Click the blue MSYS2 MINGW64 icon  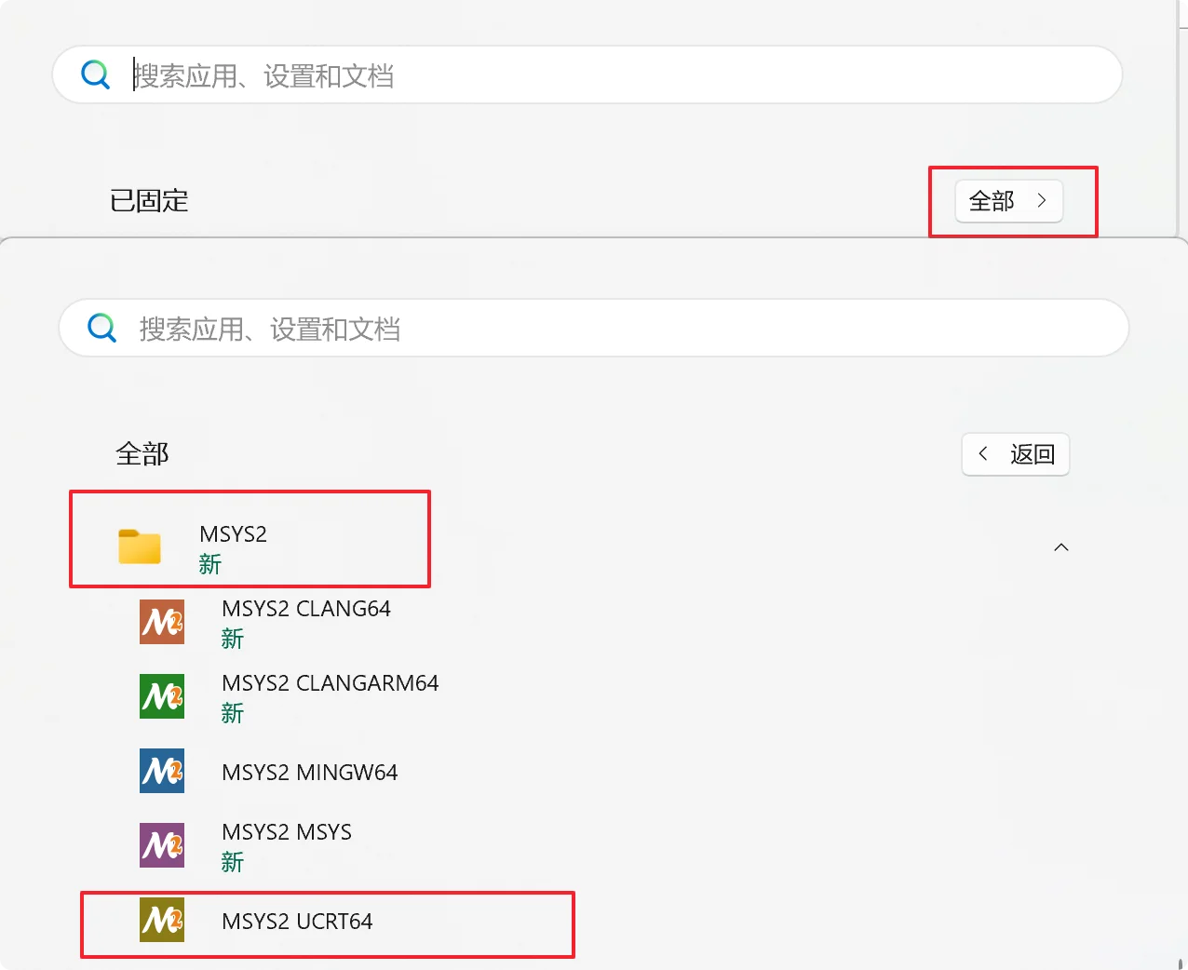pyautogui.click(x=162, y=771)
